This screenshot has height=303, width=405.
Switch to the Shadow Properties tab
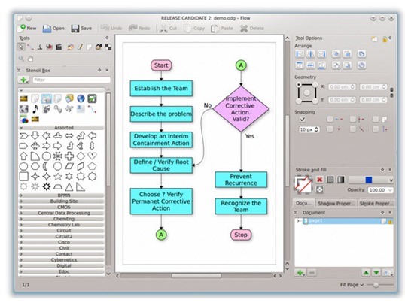[336, 203]
